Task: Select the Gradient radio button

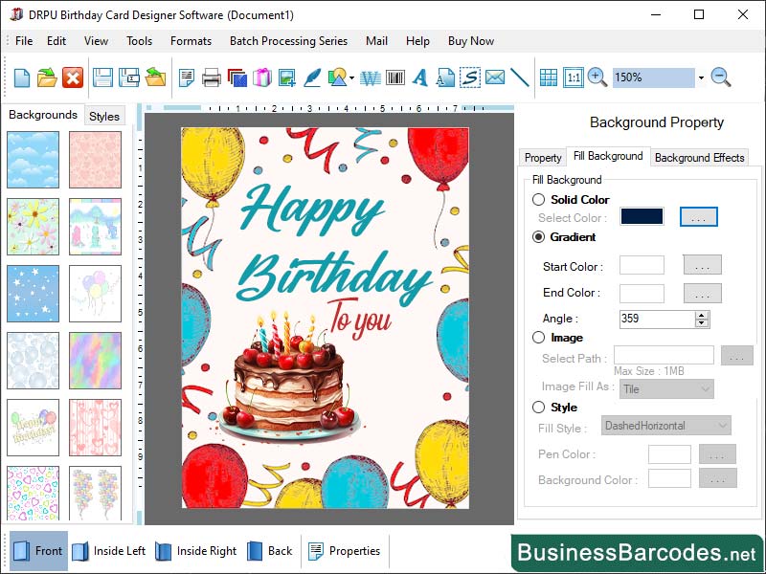Action: click(538, 237)
